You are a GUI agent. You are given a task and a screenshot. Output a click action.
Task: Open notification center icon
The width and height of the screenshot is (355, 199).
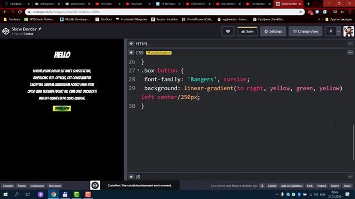348,194
